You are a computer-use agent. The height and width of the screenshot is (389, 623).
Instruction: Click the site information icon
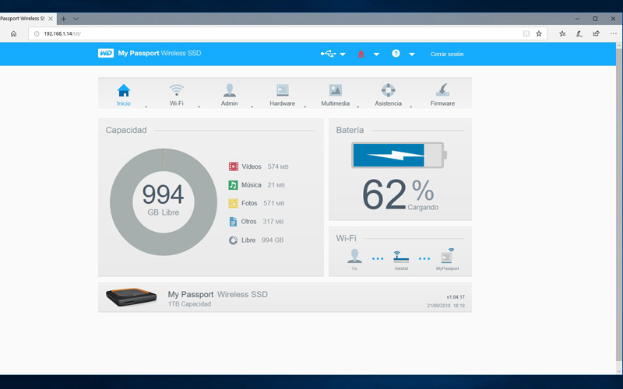(x=37, y=33)
